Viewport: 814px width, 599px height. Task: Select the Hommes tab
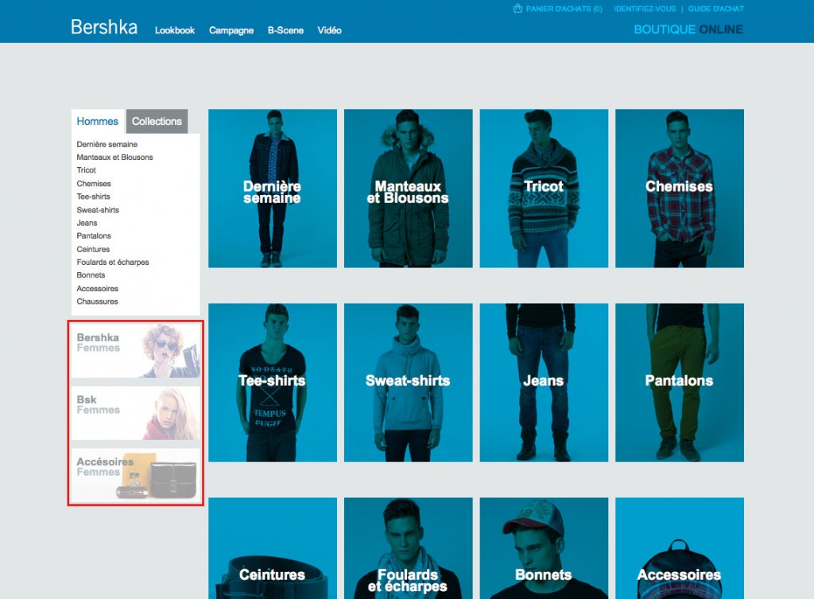point(98,121)
